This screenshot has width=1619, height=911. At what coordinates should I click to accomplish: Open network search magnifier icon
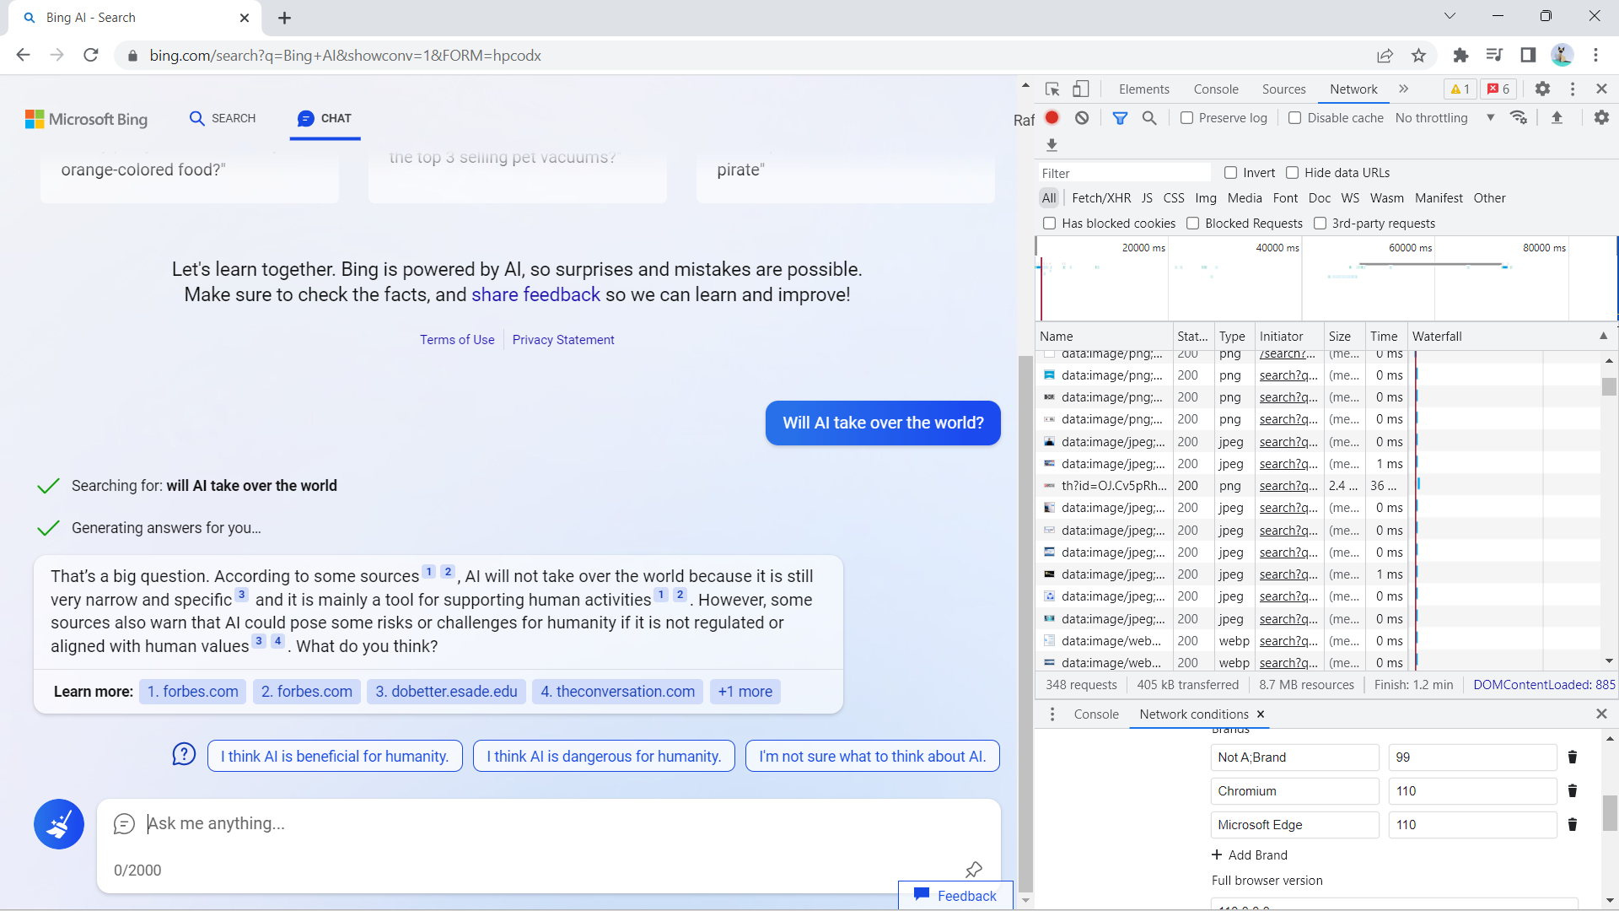pos(1149,118)
